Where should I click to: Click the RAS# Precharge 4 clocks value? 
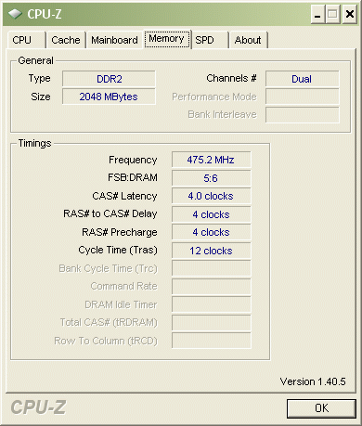click(212, 232)
